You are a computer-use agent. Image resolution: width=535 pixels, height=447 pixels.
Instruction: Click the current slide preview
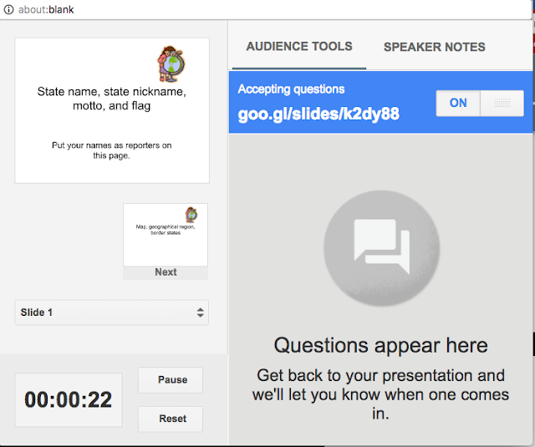coord(112,110)
